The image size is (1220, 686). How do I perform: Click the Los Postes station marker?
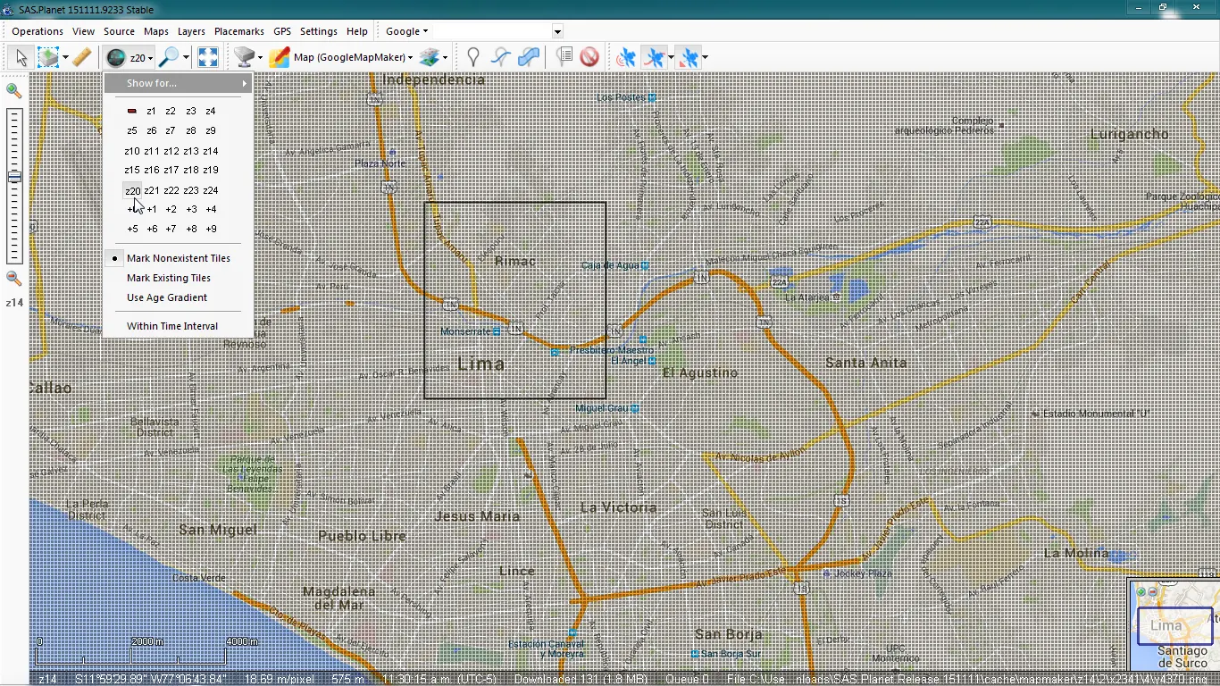(652, 97)
